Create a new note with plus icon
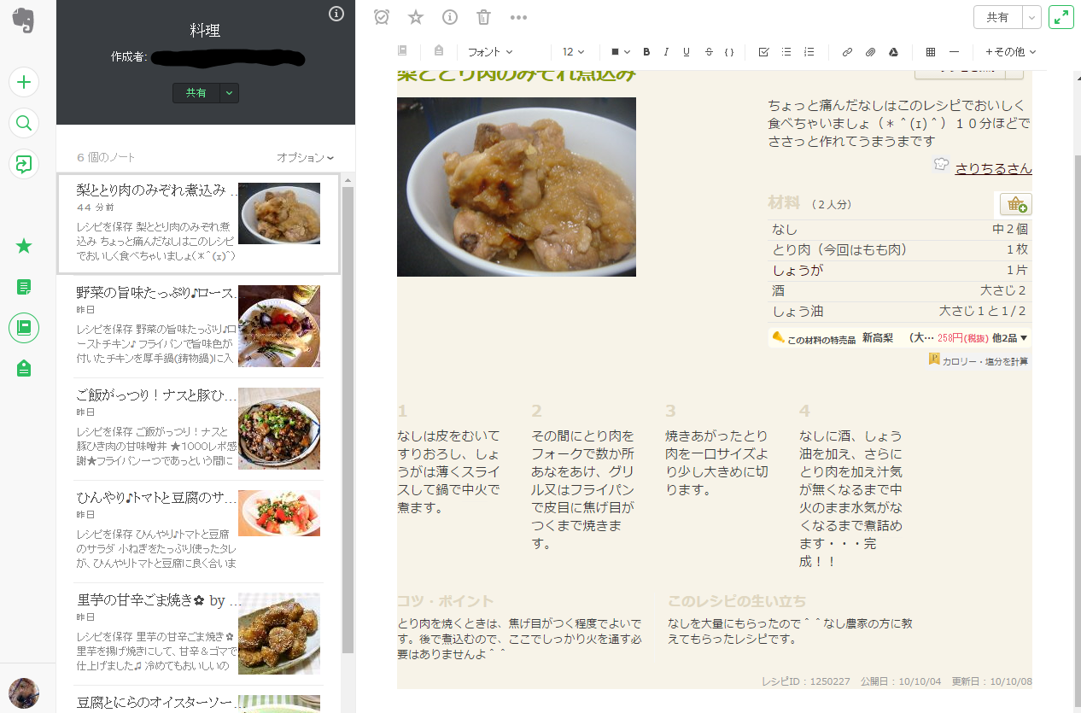The width and height of the screenshot is (1081, 713). click(24, 82)
